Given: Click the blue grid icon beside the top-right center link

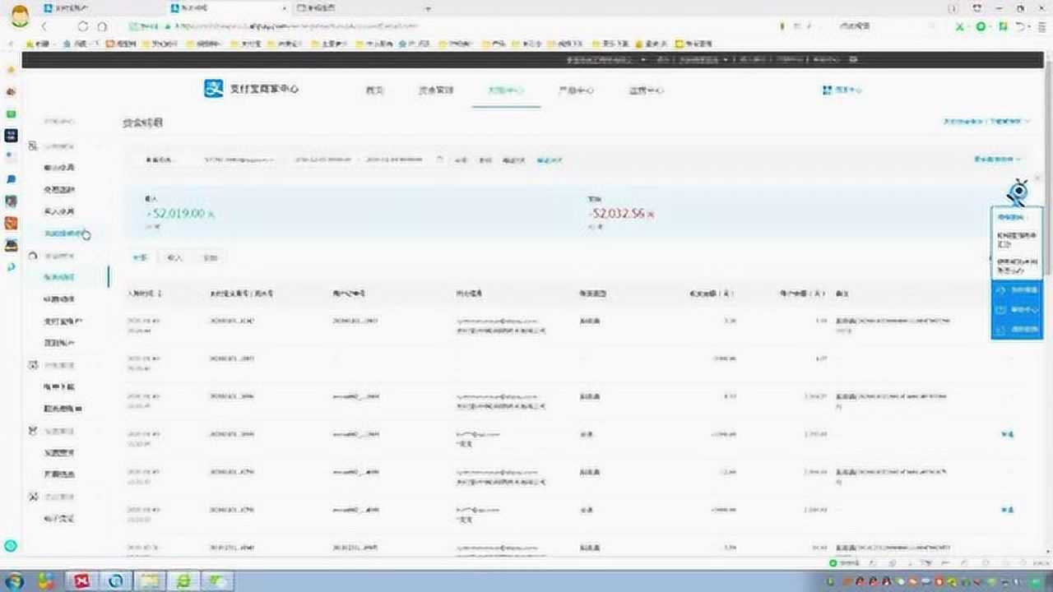Looking at the screenshot, I should pos(825,90).
